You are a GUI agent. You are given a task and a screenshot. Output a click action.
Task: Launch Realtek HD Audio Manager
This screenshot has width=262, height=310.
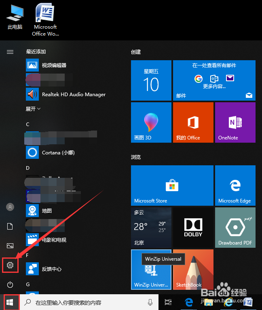[65, 94]
